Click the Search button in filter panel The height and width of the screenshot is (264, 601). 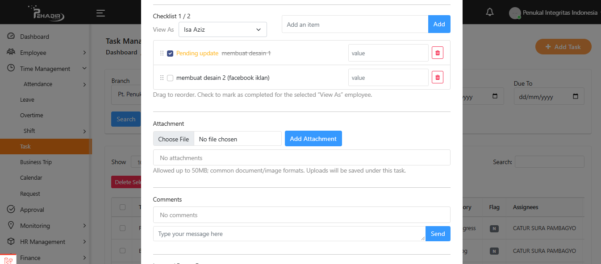pos(126,119)
